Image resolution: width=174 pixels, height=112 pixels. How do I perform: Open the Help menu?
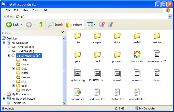[46, 10]
